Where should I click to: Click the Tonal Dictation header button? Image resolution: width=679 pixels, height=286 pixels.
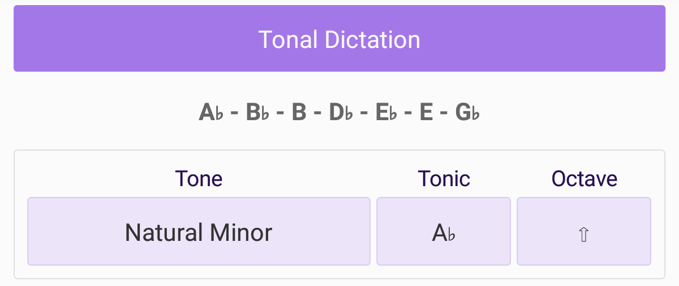339,39
